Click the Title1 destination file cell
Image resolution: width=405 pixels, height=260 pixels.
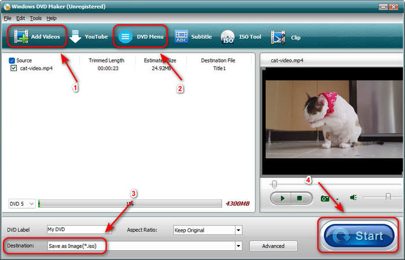(219, 68)
